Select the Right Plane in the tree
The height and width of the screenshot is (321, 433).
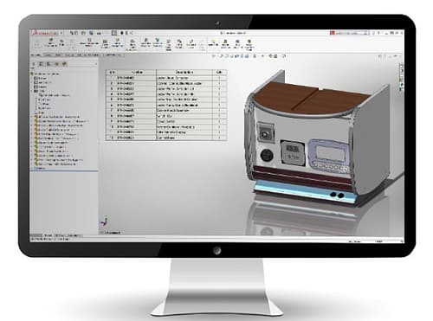click(44, 108)
